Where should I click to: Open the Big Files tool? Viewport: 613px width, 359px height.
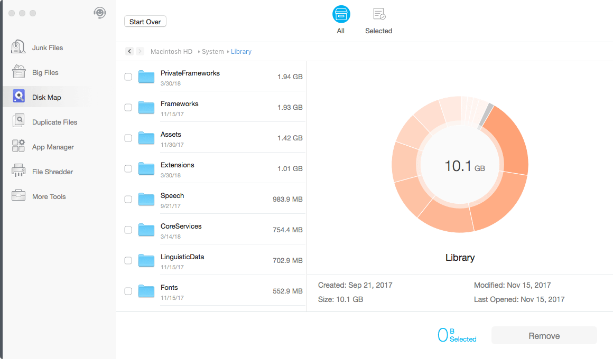tap(18, 72)
